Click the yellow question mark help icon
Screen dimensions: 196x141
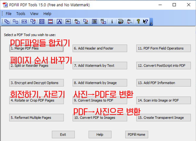[138, 22]
